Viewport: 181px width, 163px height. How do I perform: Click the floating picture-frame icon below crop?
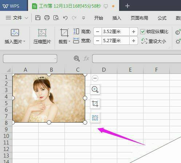point(95,118)
